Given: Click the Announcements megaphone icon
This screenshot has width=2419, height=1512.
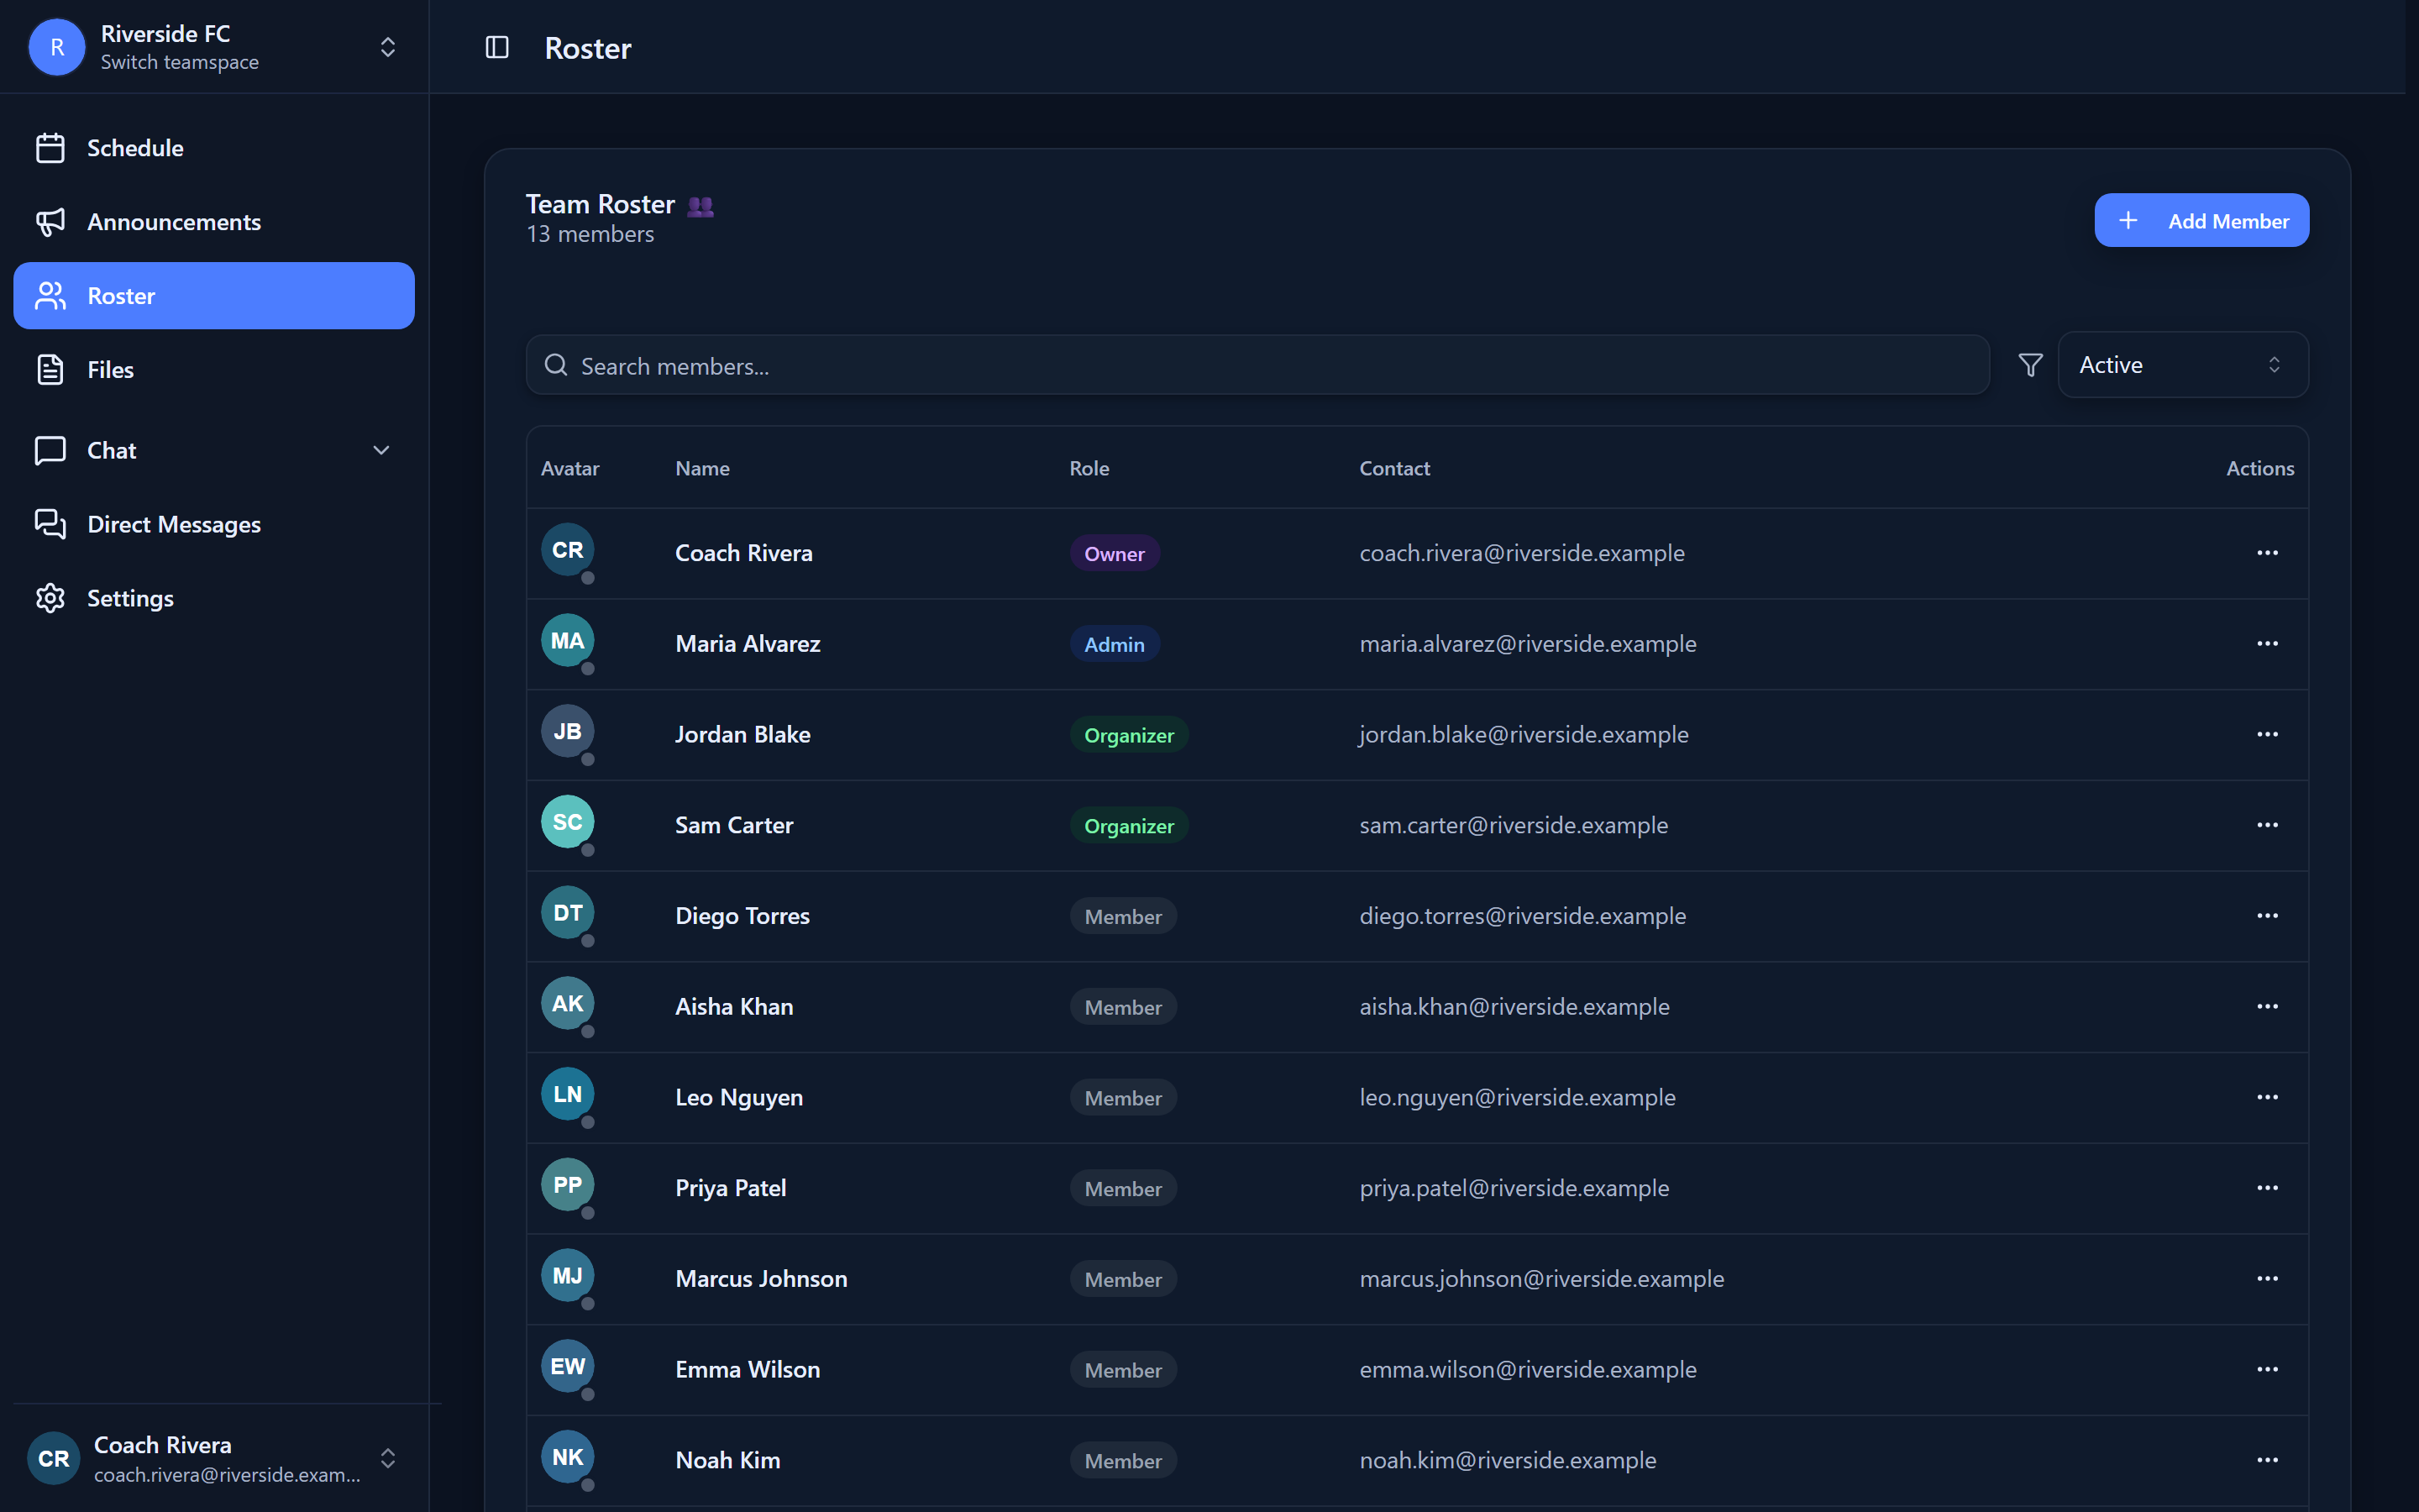Looking at the screenshot, I should pyautogui.click(x=50, y=222).
